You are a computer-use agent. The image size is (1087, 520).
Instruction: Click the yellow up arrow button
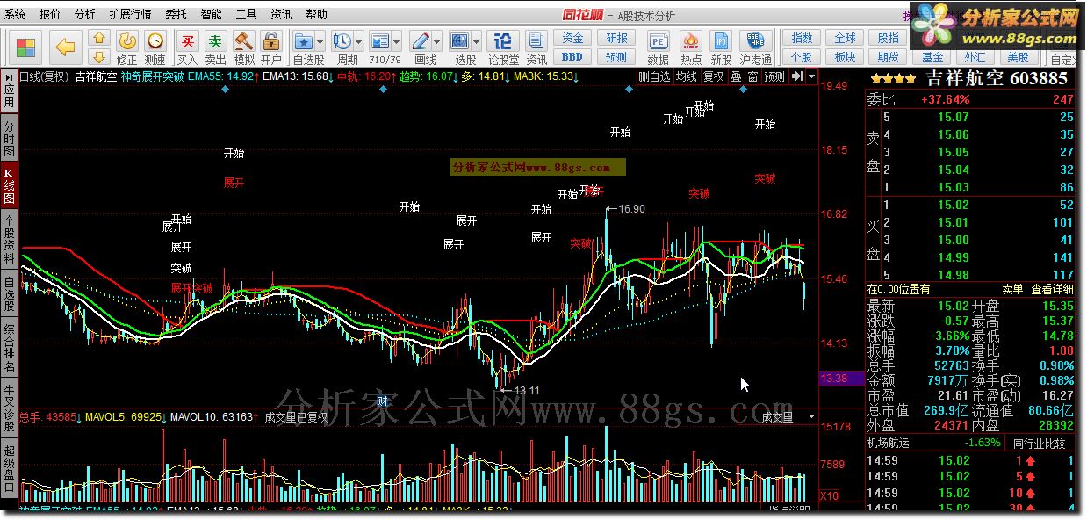pyautogui.click(x=99, y=38)
